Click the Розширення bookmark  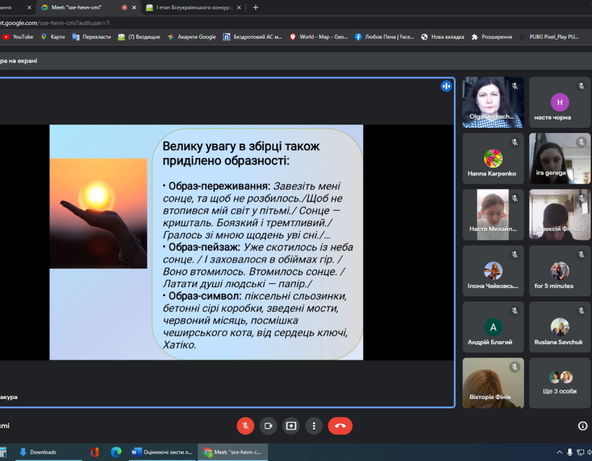[x=491, y=37]
